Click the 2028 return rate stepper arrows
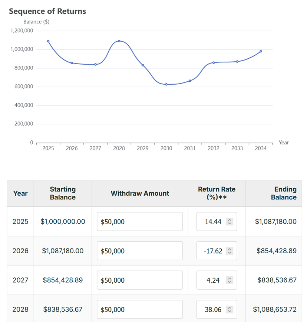 [x=230, y=310]
